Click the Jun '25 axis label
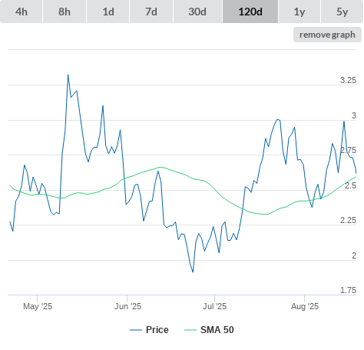364x350 pixels. coord(127,306)
